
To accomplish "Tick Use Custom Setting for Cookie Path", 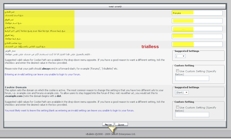I will [x=177, y=71].
